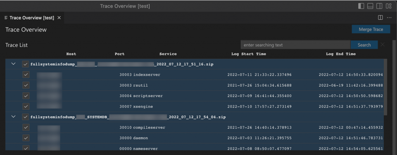Uncheck the daemon row checkbox
Screen dimensions: 397x155
tap(26, 138)
